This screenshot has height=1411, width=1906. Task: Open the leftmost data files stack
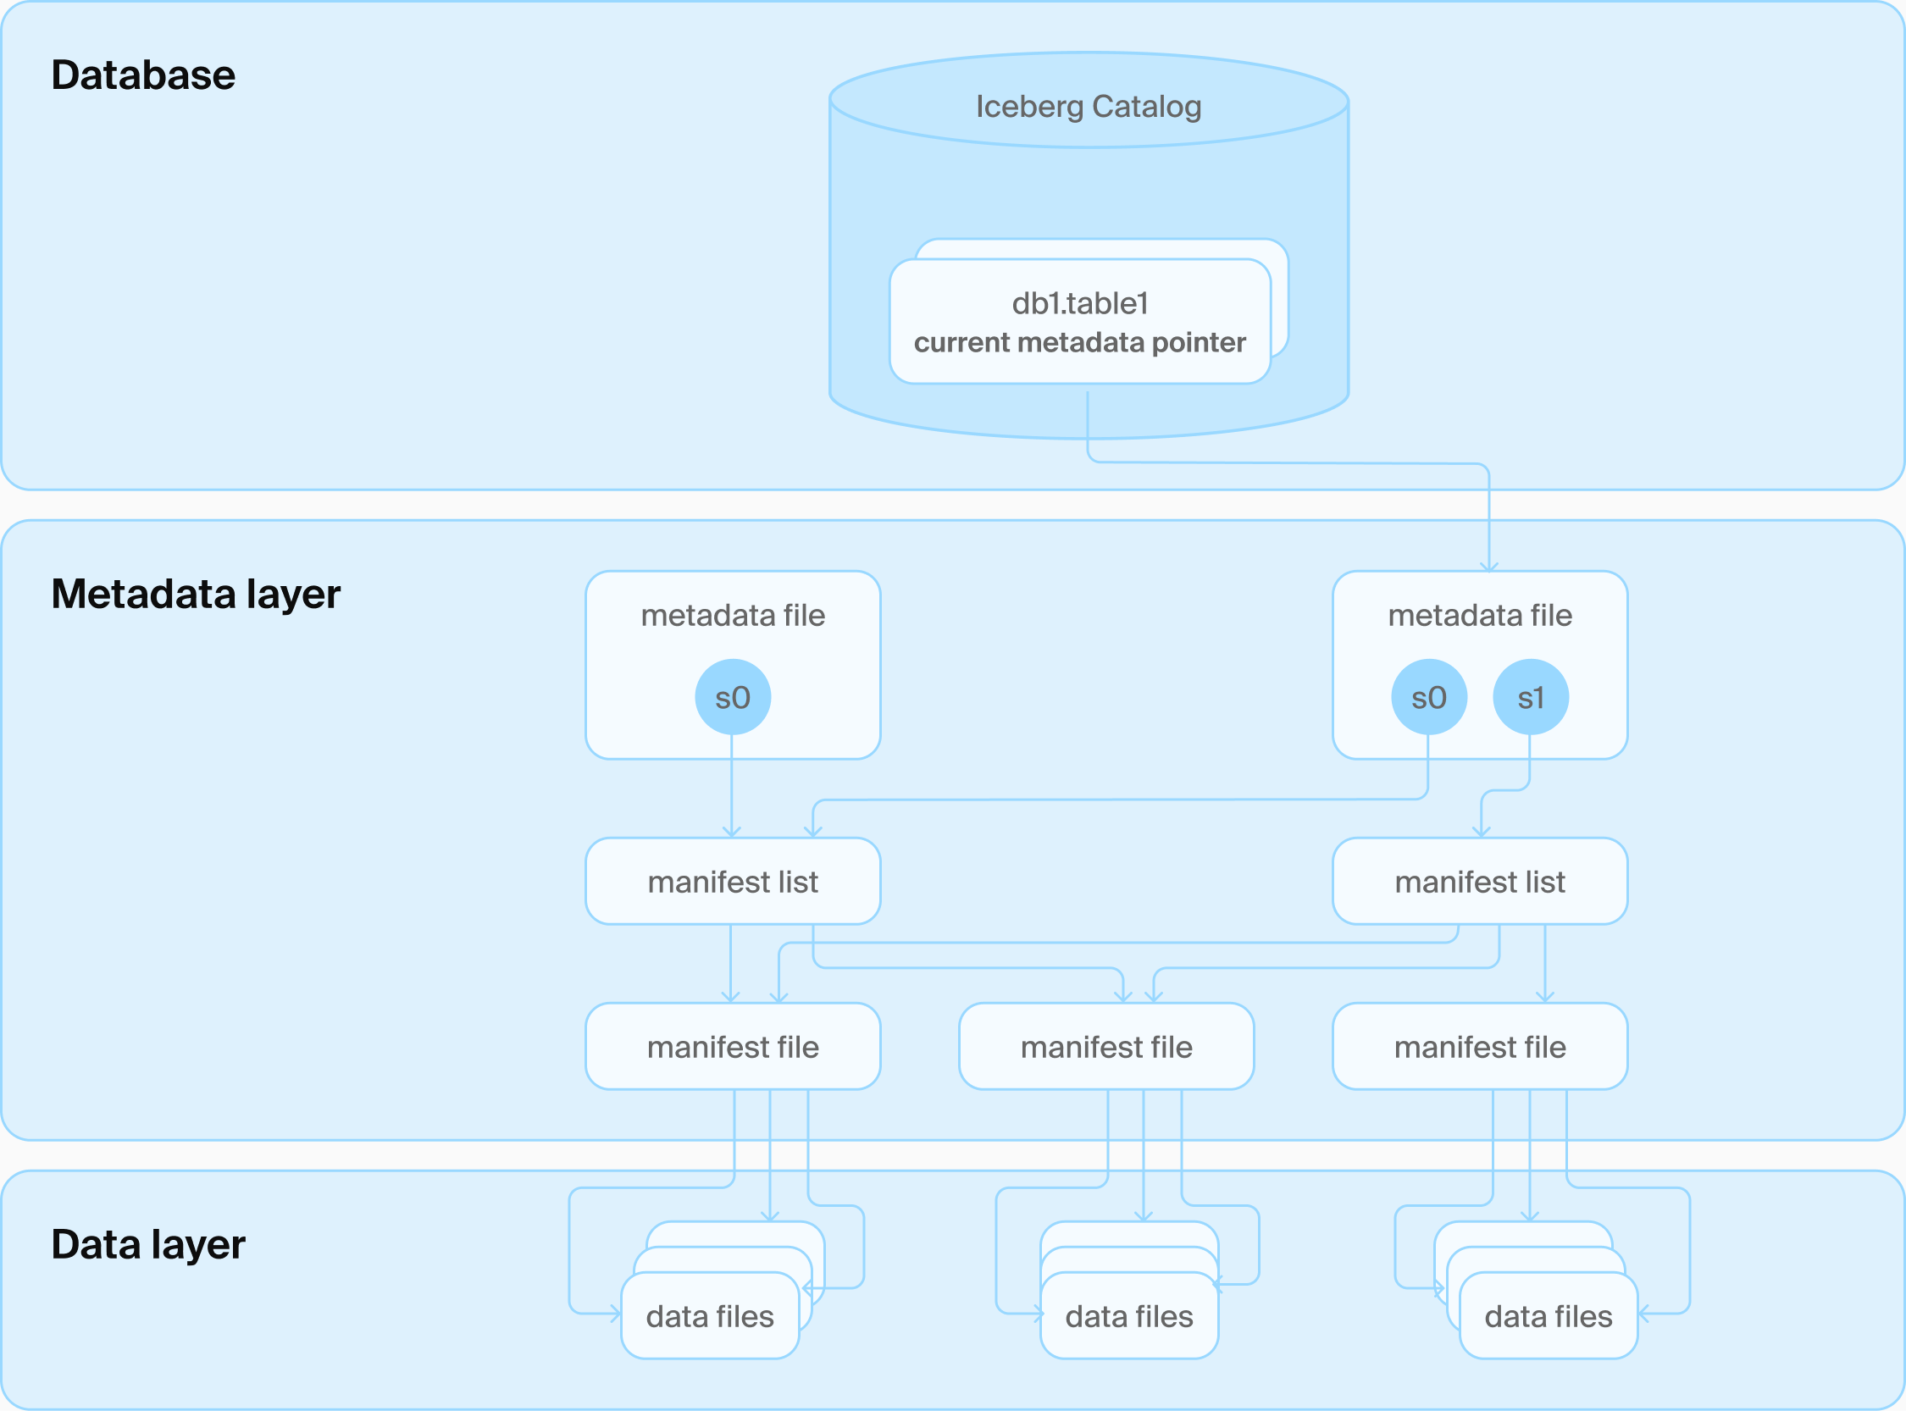710,1315
